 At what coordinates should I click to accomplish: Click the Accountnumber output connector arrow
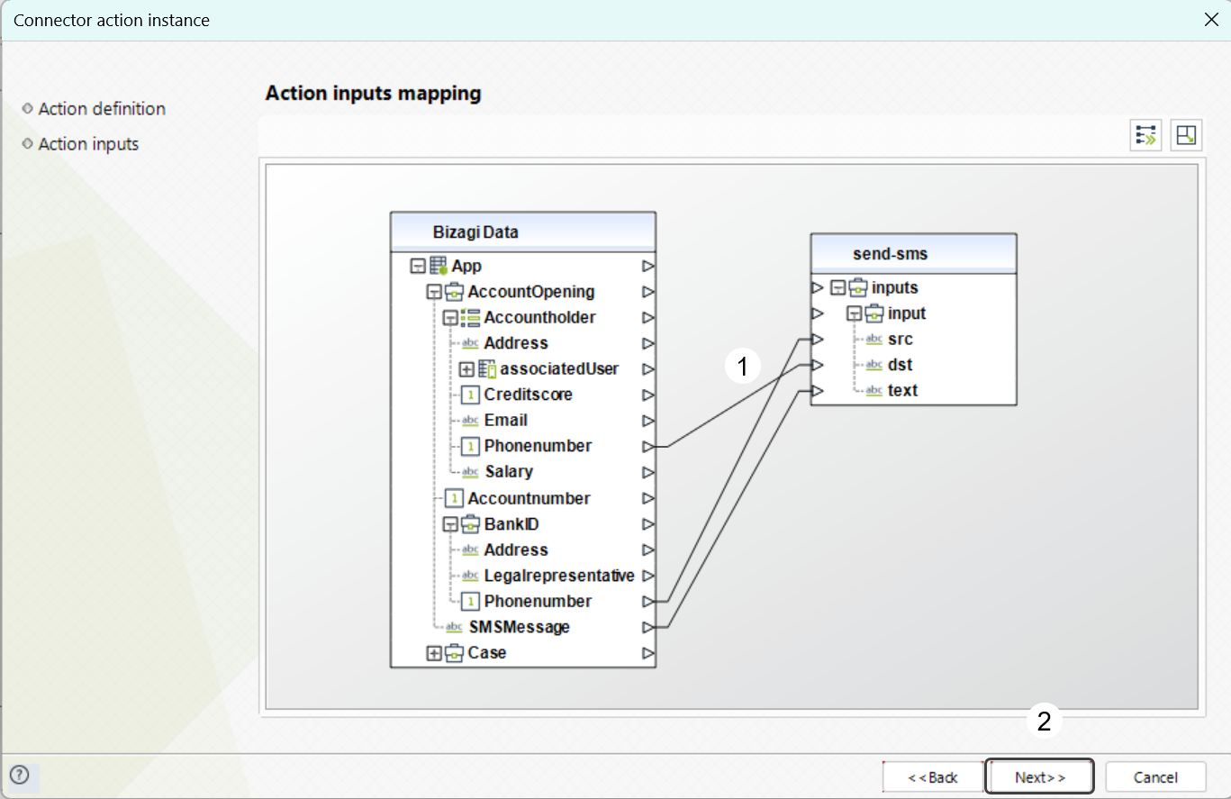[648, 498]
